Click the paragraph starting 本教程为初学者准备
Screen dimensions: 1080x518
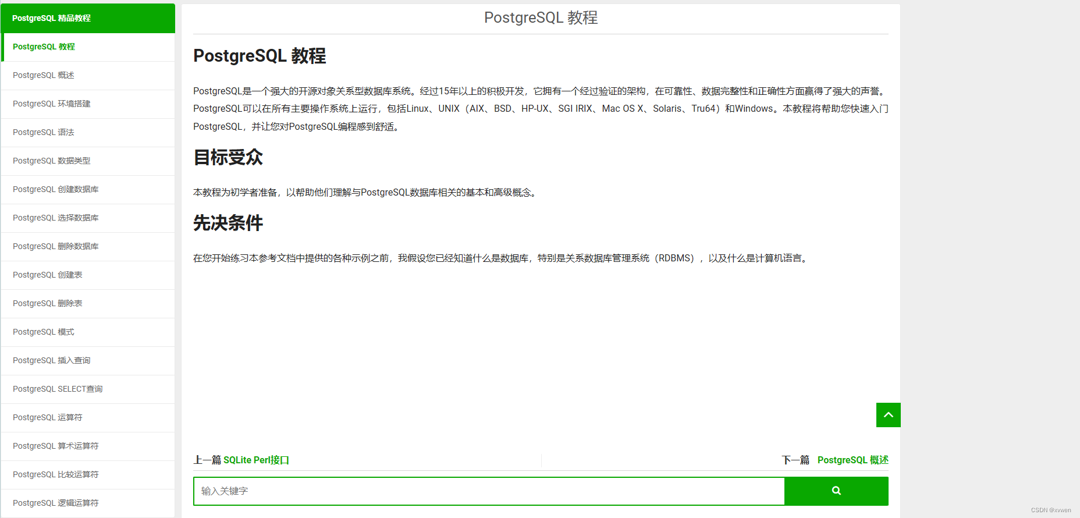coord(366,193)
